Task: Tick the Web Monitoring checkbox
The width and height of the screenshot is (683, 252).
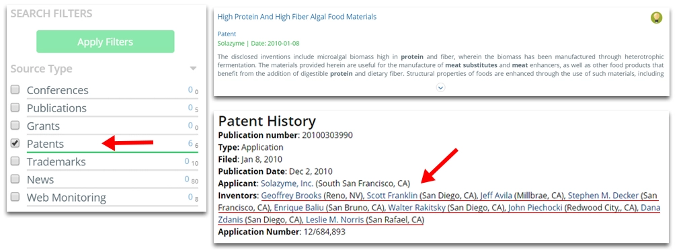Action: pos(15,196)
